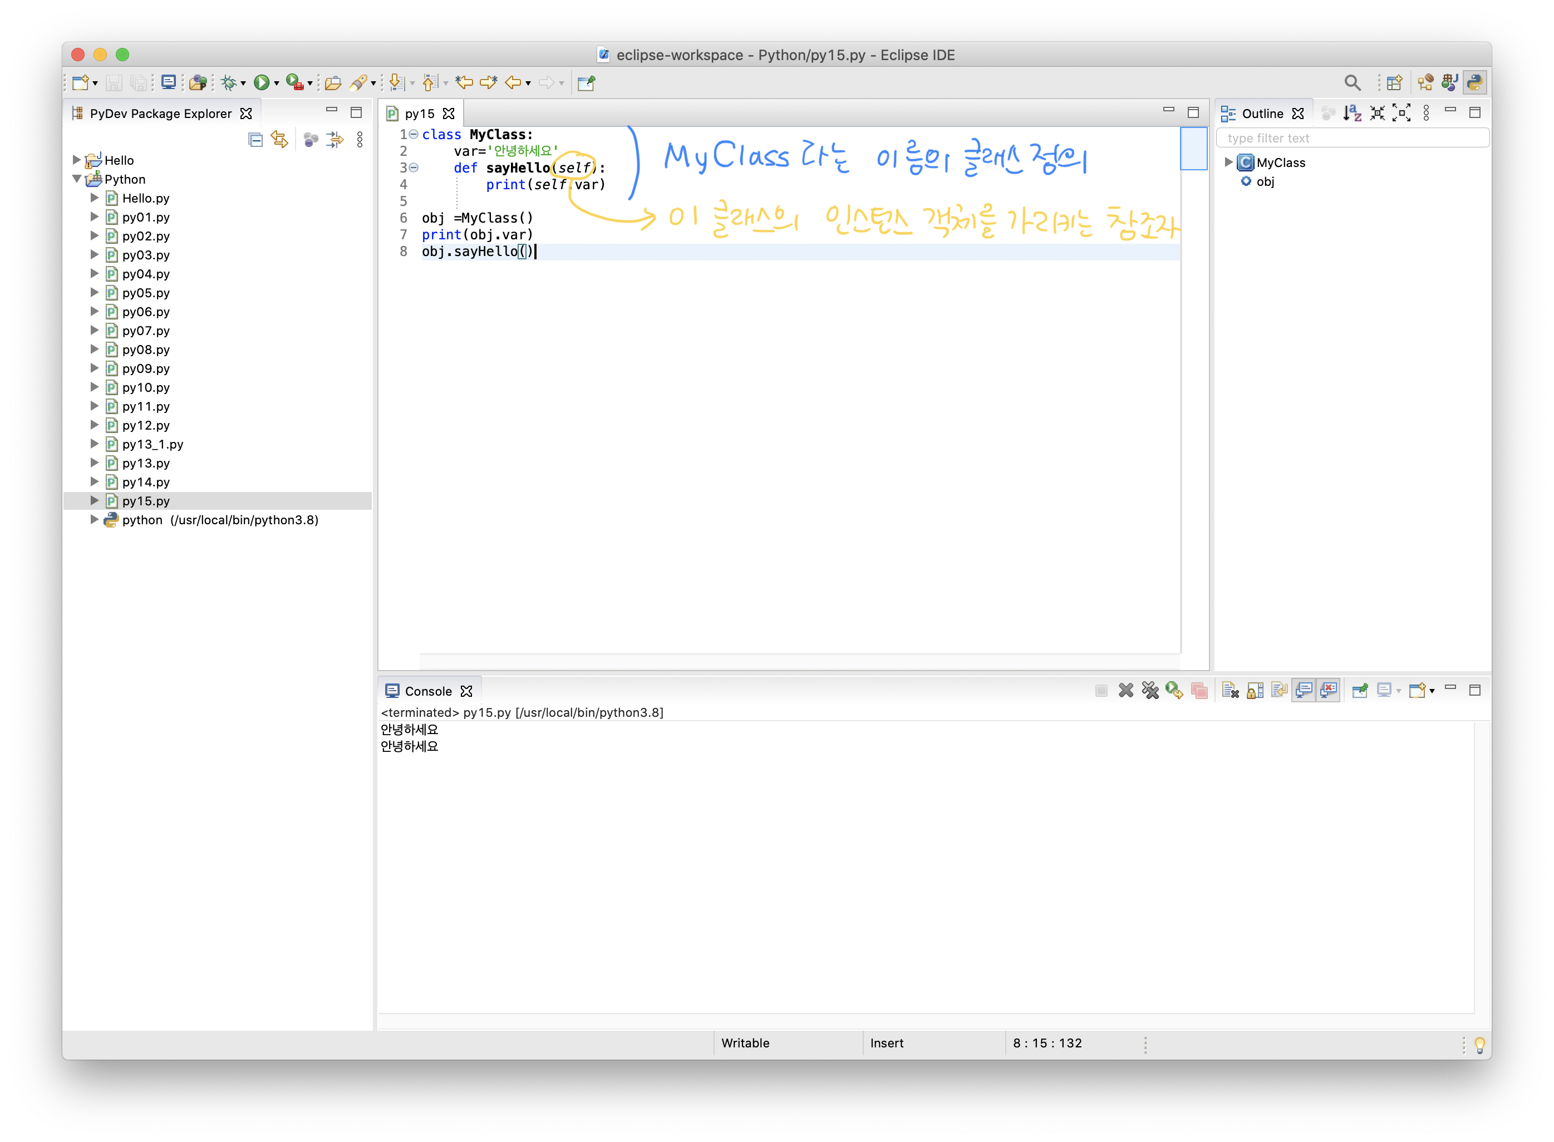
Task: Collapse all Outline nodes icon
Action: 1377,114
